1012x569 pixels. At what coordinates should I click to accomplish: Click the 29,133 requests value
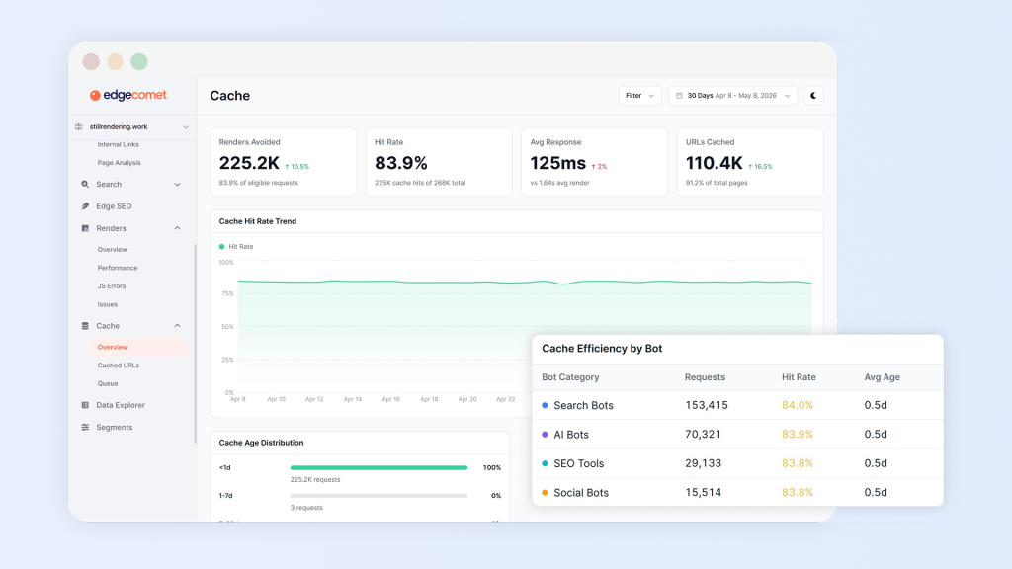point(703,463)
